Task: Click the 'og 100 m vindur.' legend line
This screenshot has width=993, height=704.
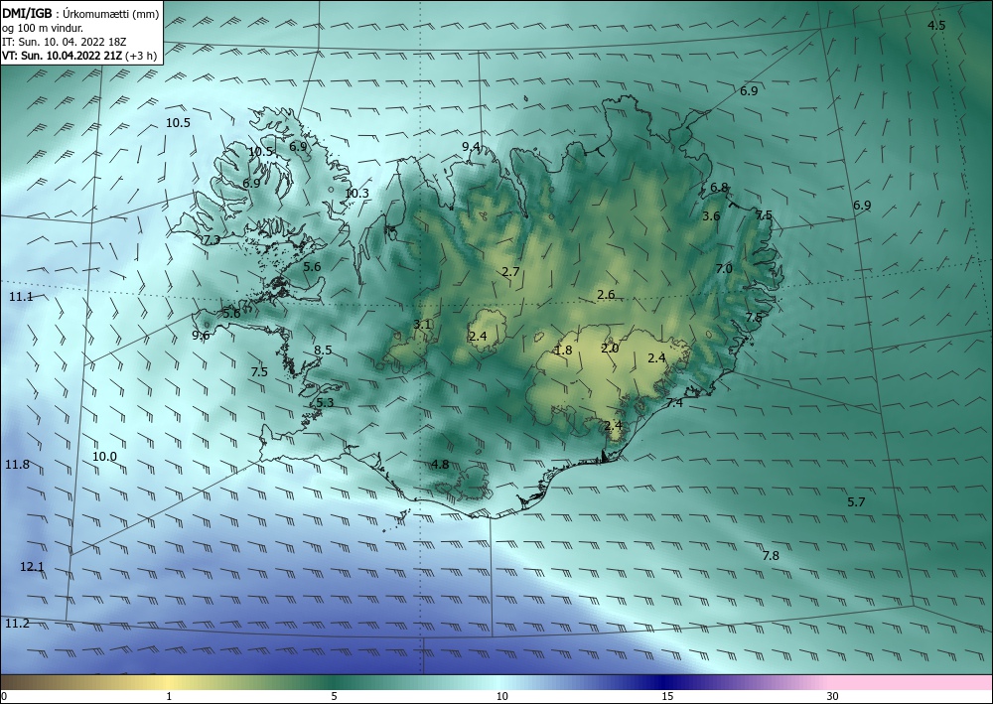Action: click(43, 28)
